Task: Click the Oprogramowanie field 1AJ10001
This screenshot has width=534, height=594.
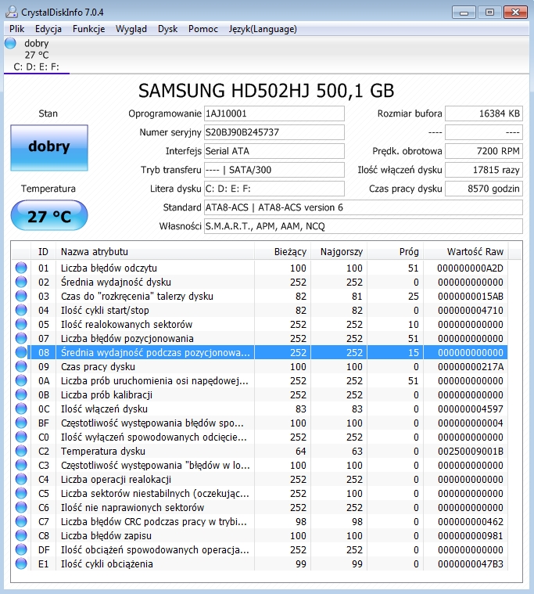Action: 274,113
